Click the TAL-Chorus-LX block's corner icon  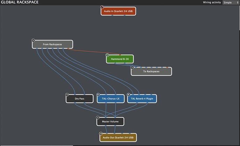98,95
